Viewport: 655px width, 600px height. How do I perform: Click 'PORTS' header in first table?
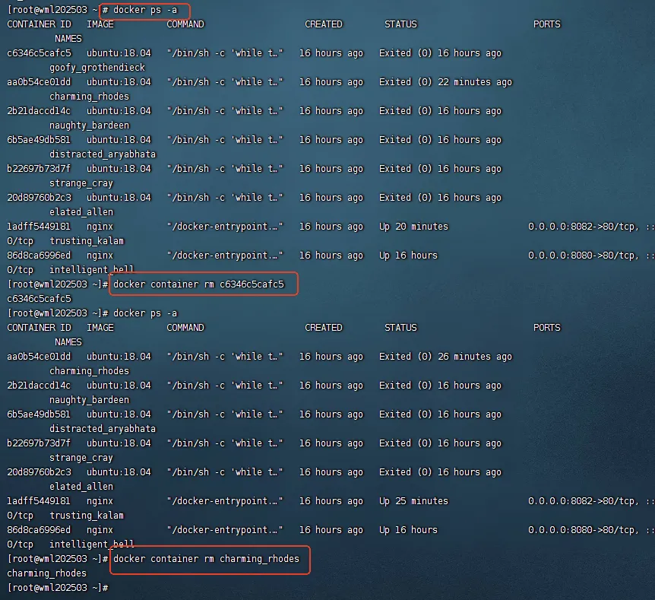(x=547, y=24)
